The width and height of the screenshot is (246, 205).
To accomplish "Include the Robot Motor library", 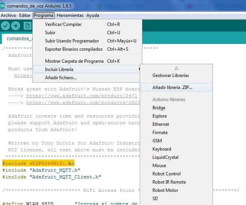I will pos(177,190).
